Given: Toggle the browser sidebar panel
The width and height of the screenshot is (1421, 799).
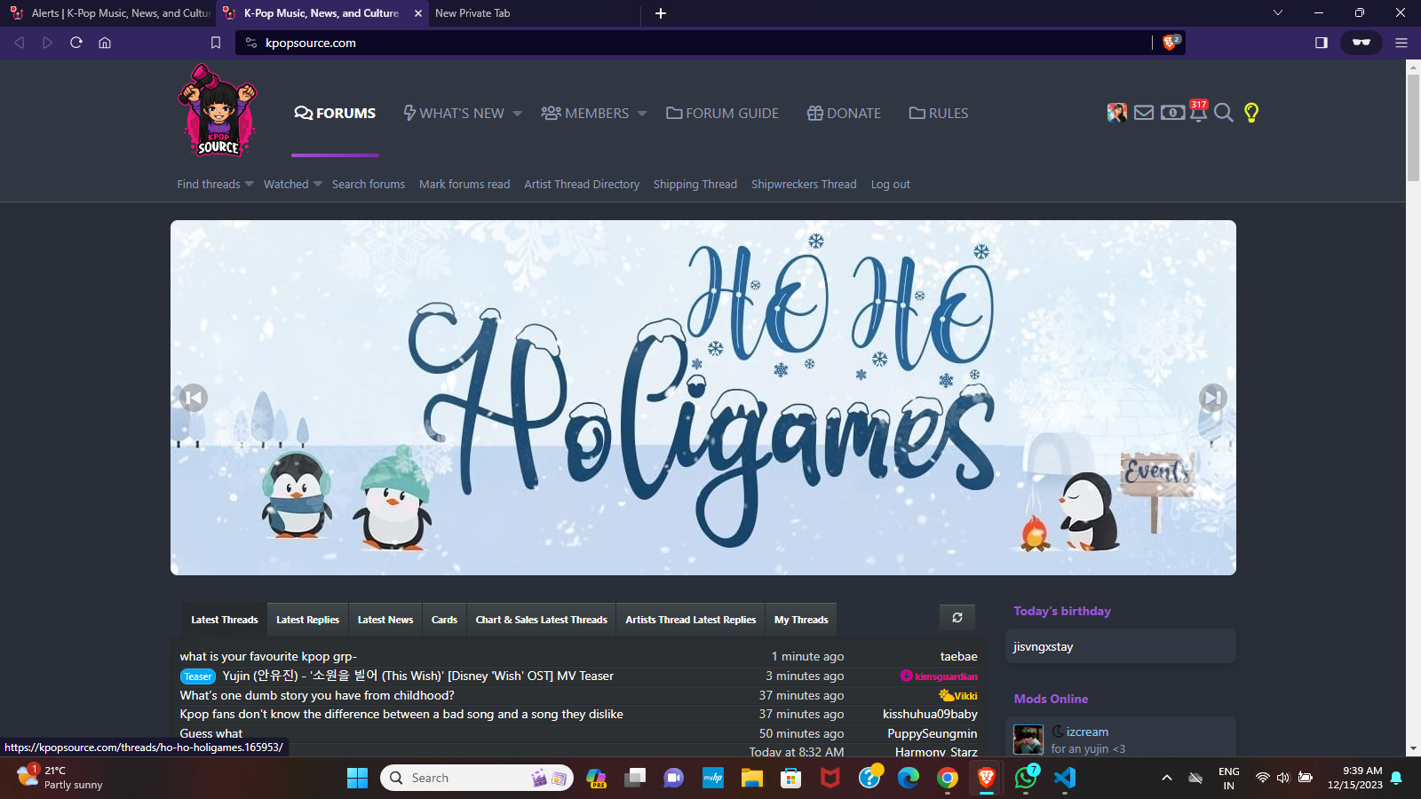Looking at the screenshot, I should tap(1322, 43).
